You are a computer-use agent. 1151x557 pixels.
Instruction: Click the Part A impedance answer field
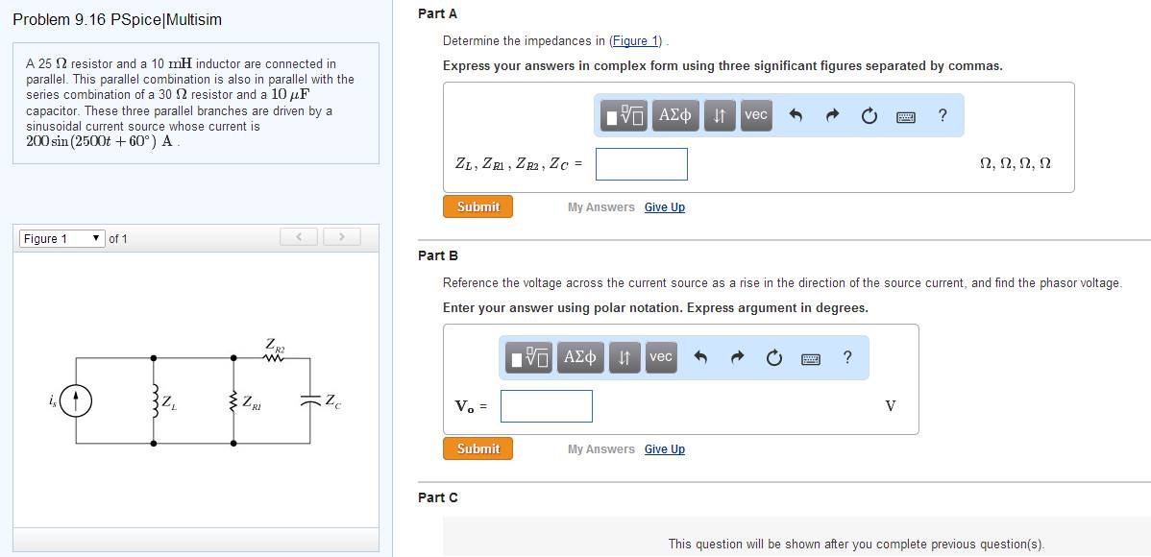641,164
